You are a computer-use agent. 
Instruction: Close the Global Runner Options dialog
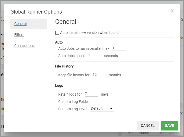(x=172, y=11)
